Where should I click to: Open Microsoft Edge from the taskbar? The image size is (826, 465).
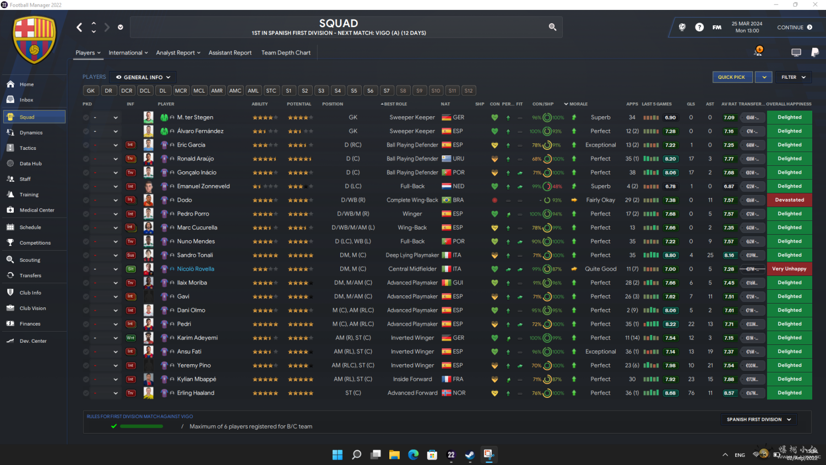click(x=413, y=455)
